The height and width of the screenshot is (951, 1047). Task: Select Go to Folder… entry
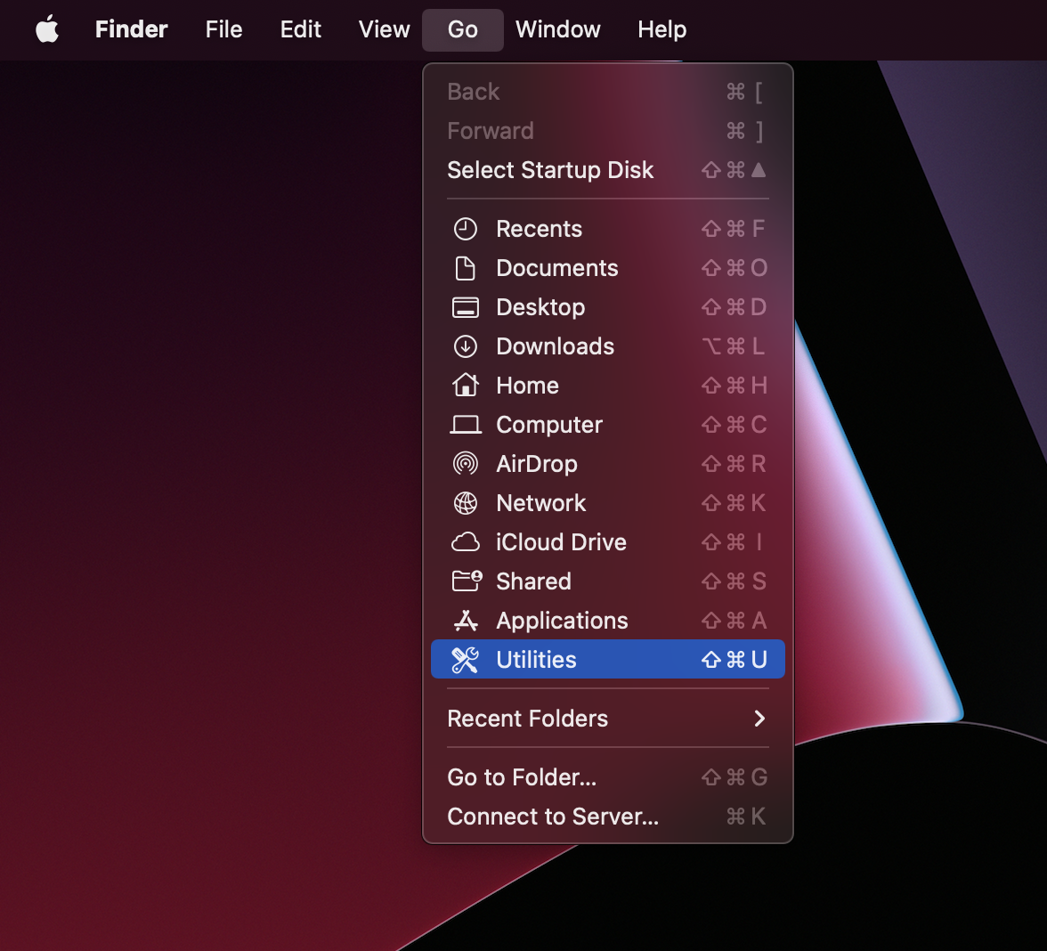607,777
